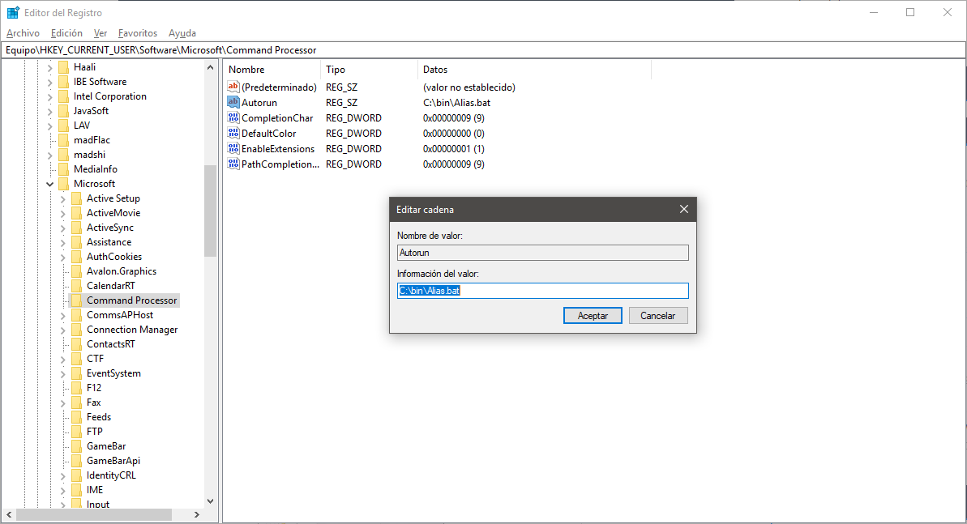Image resolution: width=967 pixels, height=524 pixels.
Task: Select the Avalon.Graphics tree item
Action: click(x=122, y=271)
